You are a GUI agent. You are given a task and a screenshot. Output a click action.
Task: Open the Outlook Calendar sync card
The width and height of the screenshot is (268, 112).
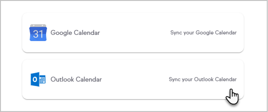click(x=133, y=79)
